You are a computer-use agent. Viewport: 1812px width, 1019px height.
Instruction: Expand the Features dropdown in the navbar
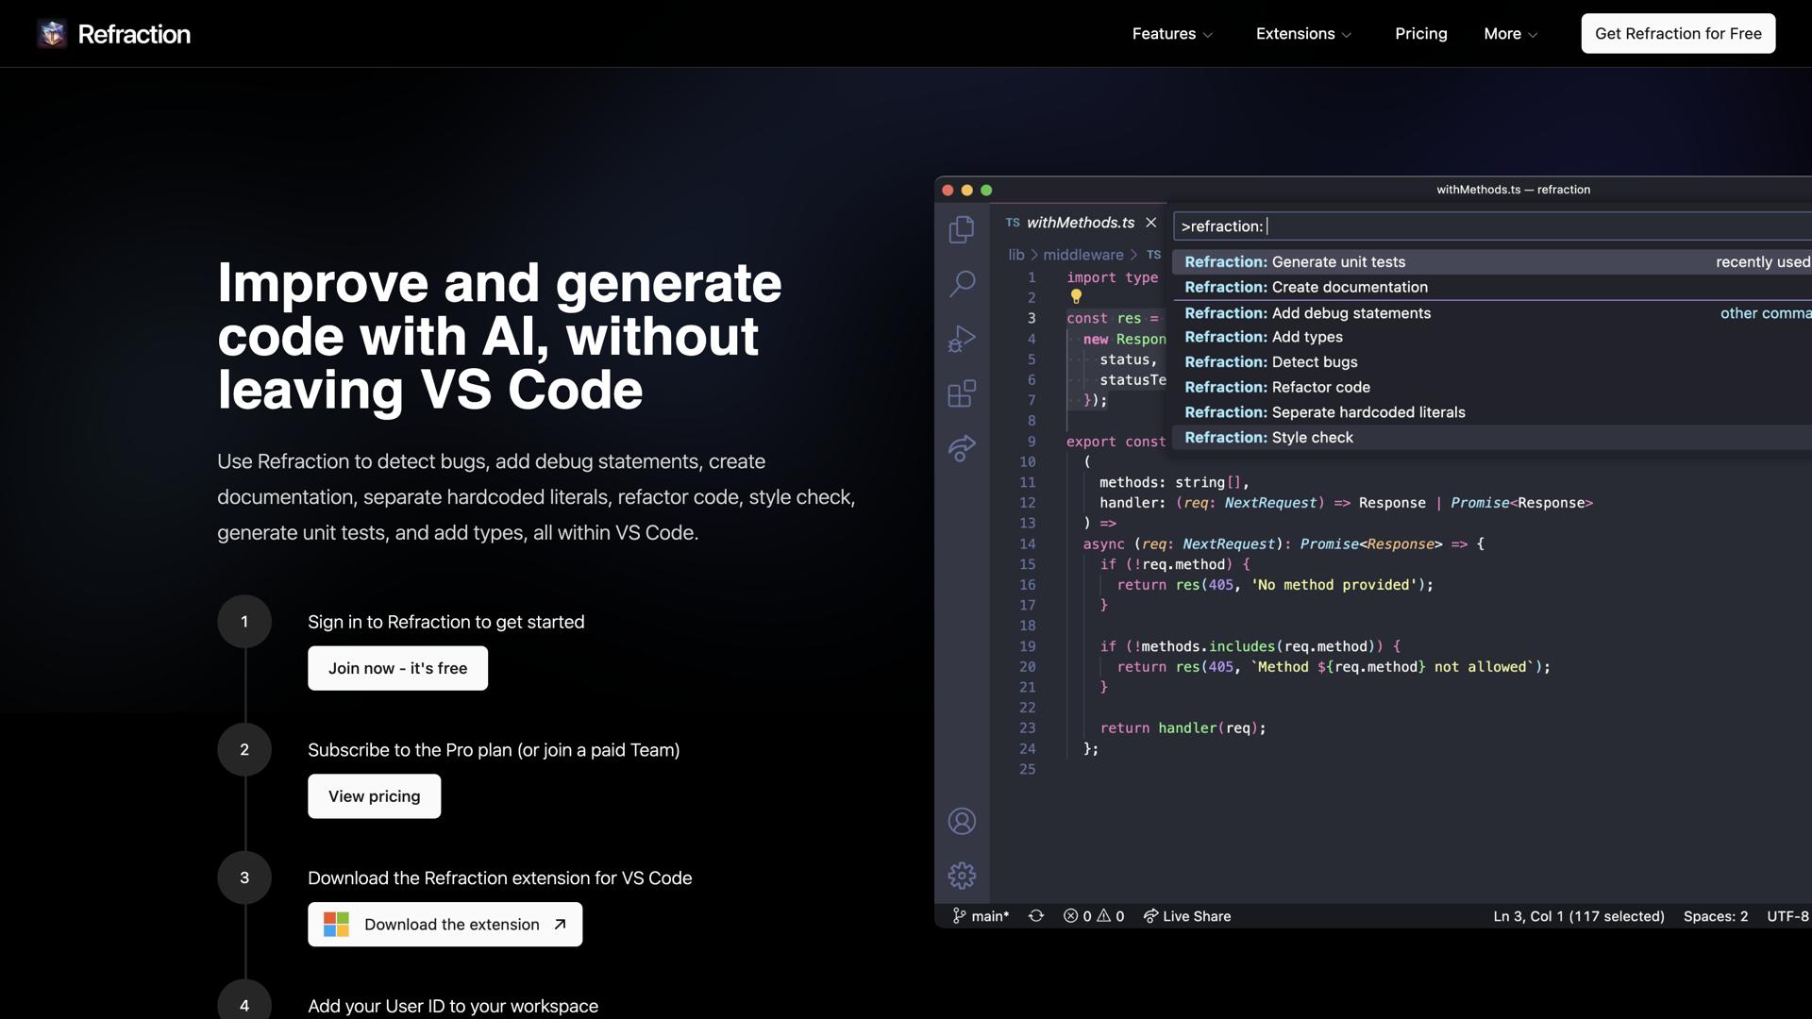[x=1170, y=33]
